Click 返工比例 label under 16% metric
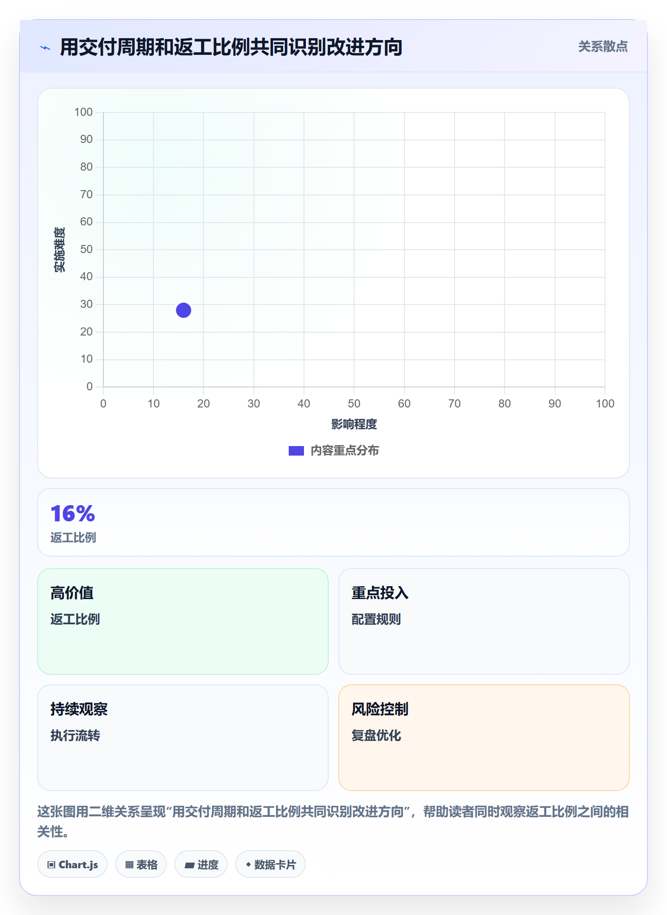 (73, 538)
